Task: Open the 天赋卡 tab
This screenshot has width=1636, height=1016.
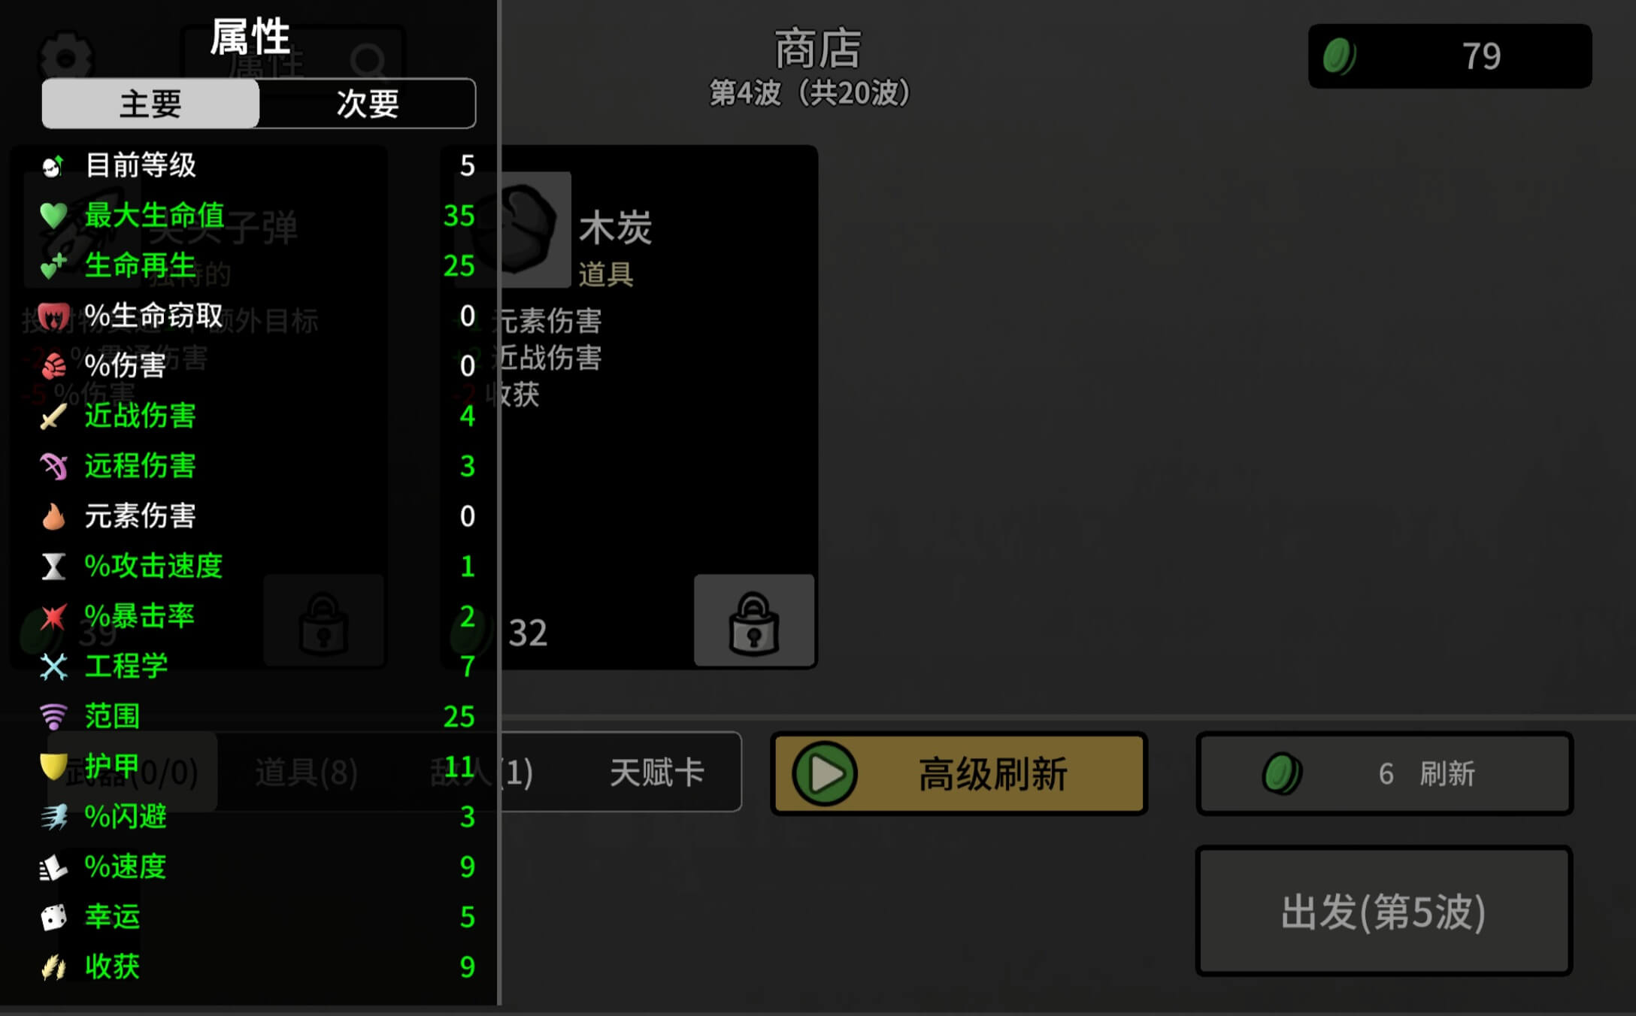Action: click(656, 773)
